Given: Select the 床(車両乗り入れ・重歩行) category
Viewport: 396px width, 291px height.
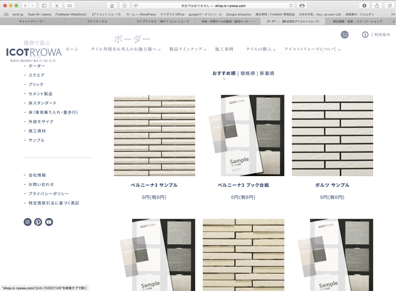Looking at the screenshot, I should tap(53, 112).
